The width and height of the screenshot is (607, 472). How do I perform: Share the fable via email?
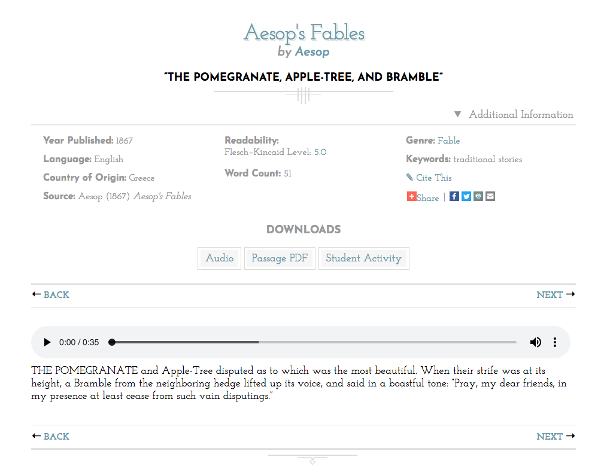click(490, 196)
